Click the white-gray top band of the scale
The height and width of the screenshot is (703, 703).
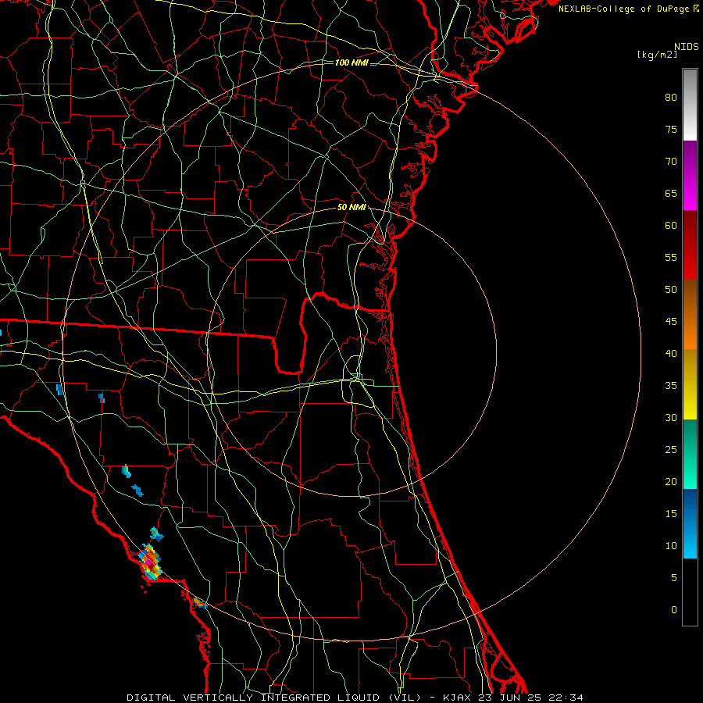pos(690,105)
